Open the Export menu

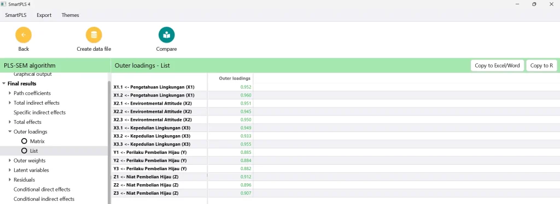44,15
